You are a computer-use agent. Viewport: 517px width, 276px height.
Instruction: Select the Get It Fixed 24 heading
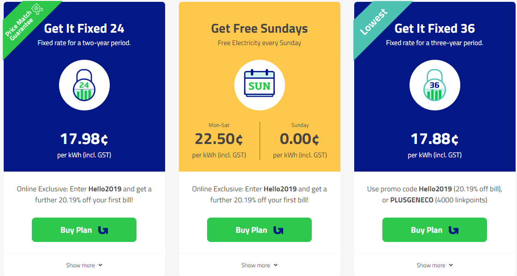[84, 29]
